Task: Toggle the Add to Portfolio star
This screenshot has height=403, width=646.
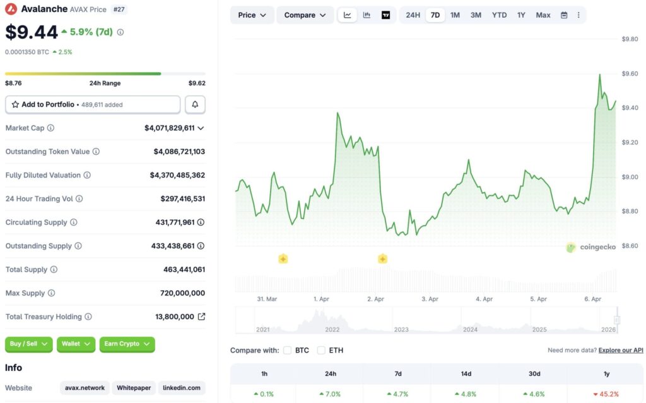Action: point(17,104)
